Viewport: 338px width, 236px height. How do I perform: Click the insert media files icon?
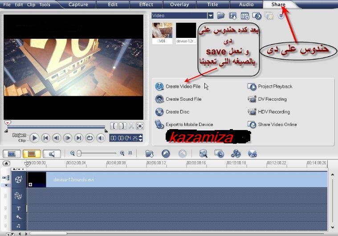coord(149,154)
